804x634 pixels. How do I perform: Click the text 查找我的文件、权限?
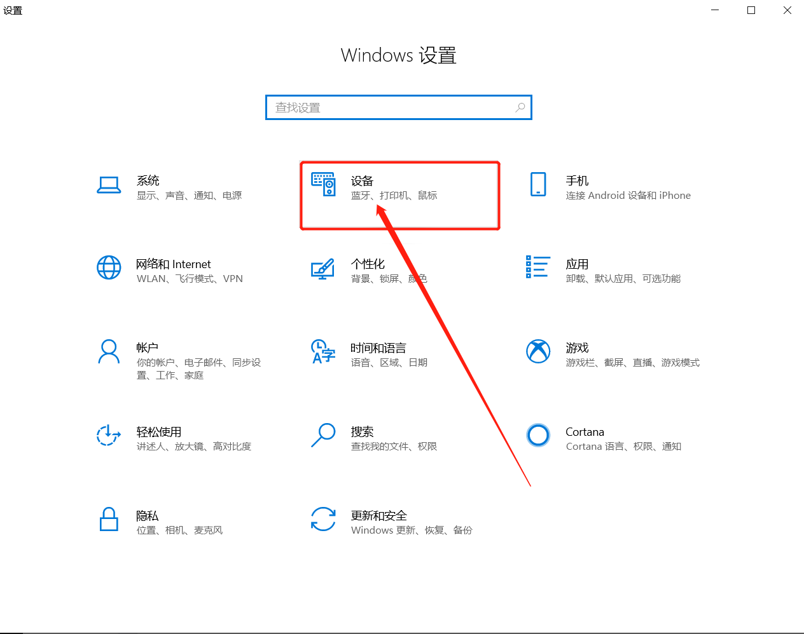(x=394, y=447)
